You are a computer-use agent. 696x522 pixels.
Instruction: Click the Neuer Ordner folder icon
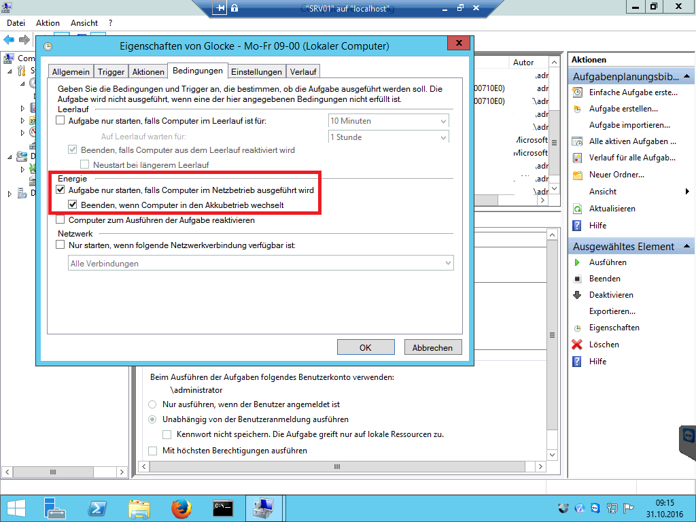(577, 175)
